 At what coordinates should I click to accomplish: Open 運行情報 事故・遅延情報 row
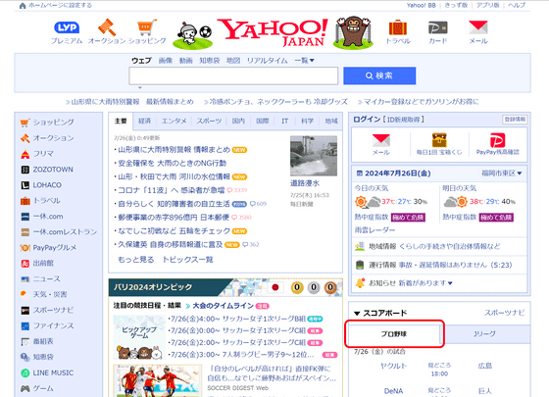pyautogui.click(x=440, y=265)
